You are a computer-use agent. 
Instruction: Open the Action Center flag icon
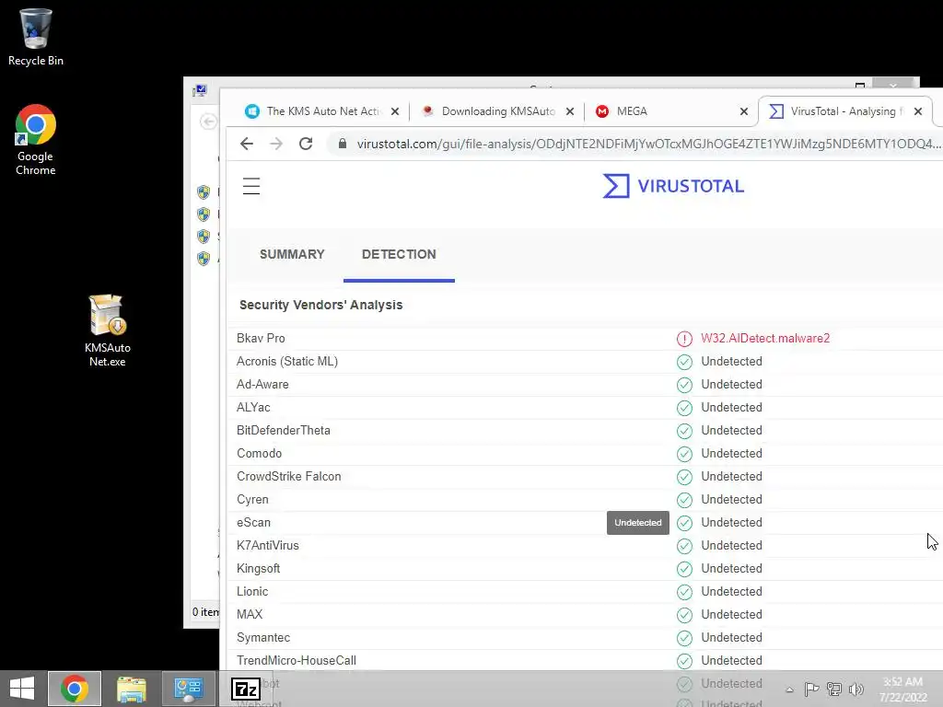point(811,689)
